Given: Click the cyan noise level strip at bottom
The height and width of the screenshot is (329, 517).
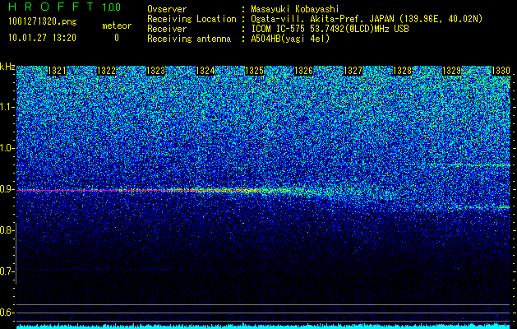Looking at the screenshot, I should click(x=263, y=327).
